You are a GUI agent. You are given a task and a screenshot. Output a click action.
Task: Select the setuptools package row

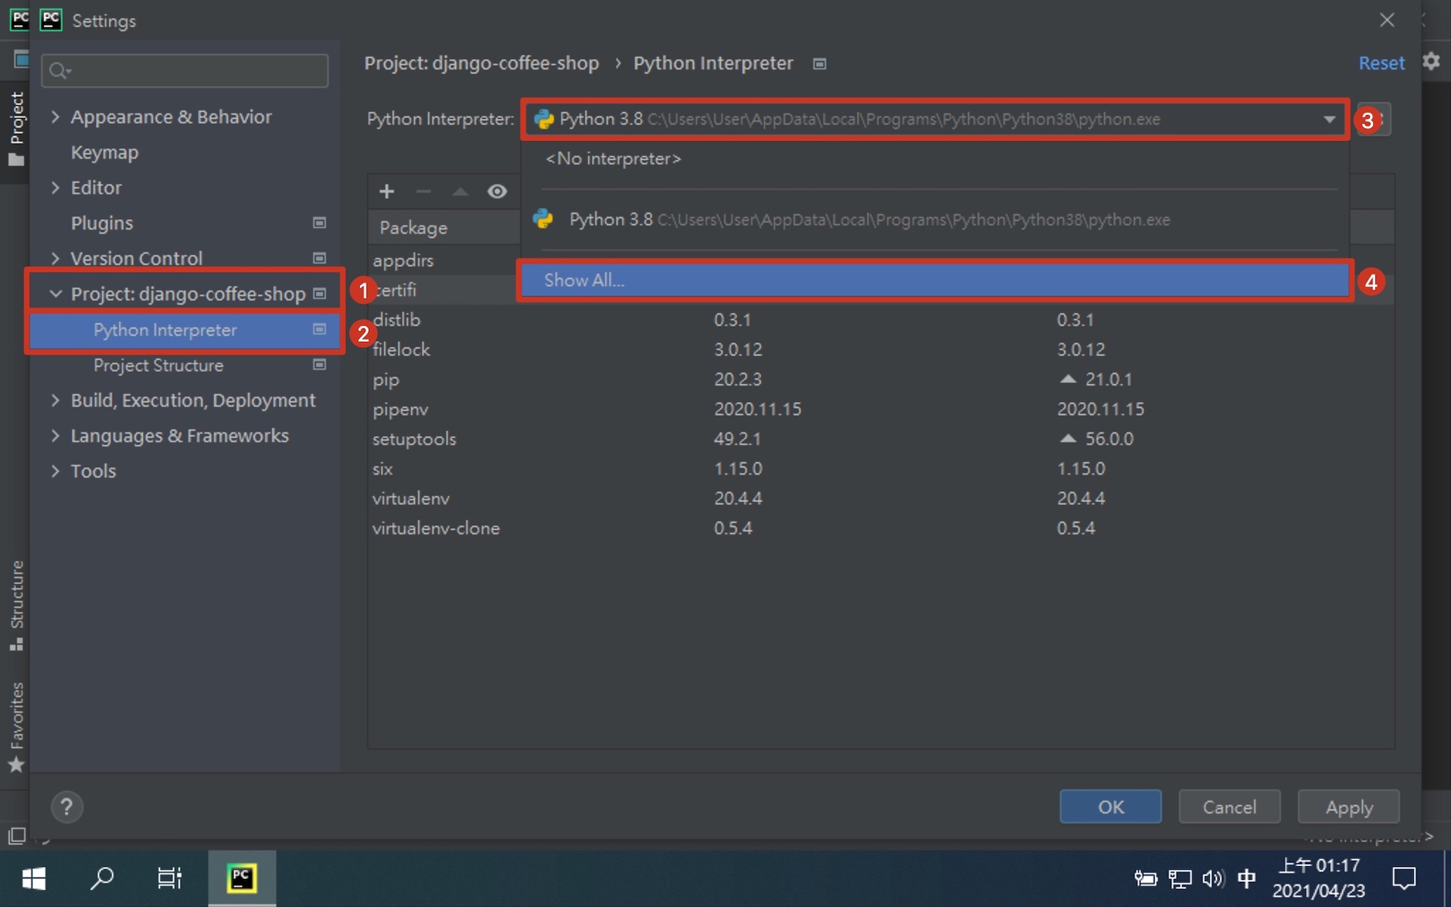(x=880, y=438)
